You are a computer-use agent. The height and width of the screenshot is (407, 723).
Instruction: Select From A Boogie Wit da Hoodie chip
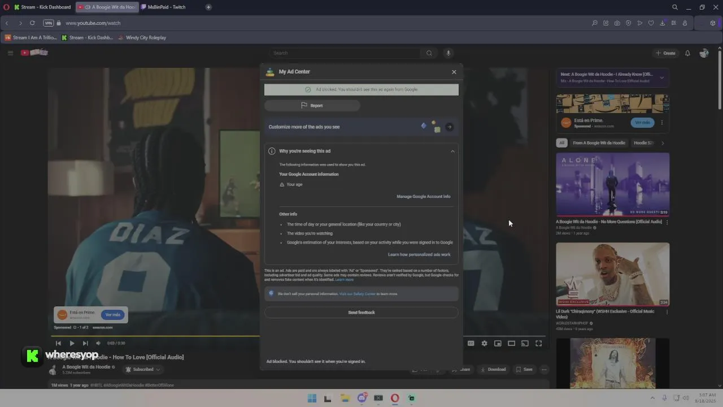tap(599, 143)
